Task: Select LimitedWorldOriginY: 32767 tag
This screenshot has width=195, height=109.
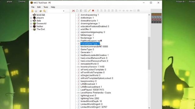Action: pos(94,107)
